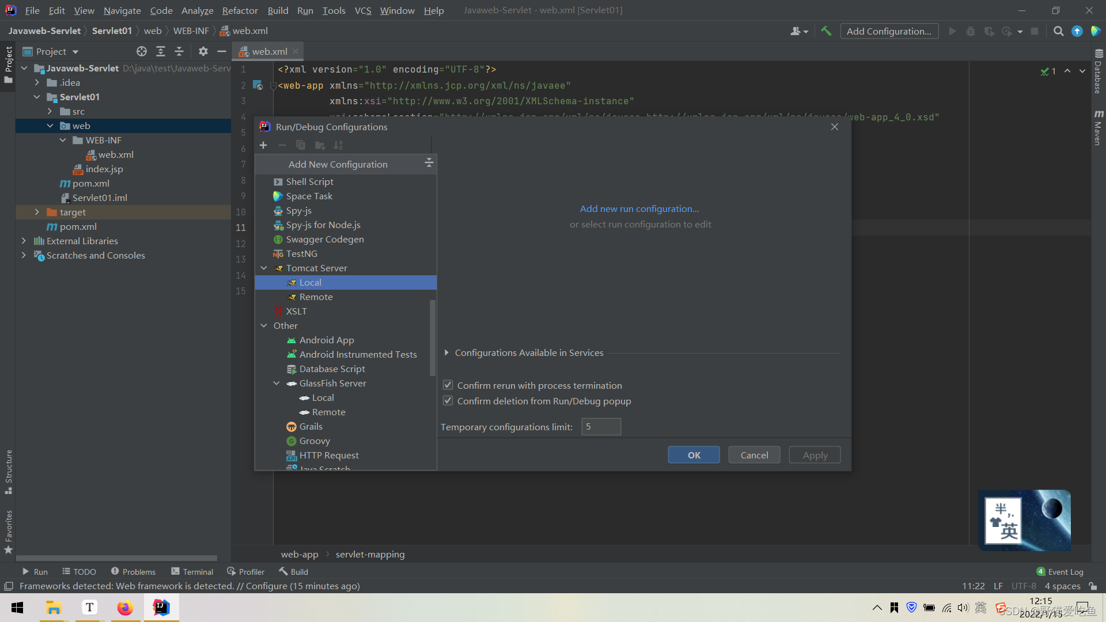Open File Explorer from the taskbar
The width and height of the screenshot is (1106, 622).
point(54,608)
